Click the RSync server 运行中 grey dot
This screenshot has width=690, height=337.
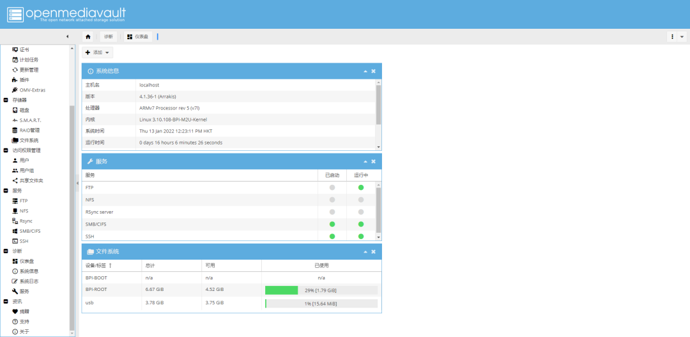pyautogui.click(x=361, y=212)
